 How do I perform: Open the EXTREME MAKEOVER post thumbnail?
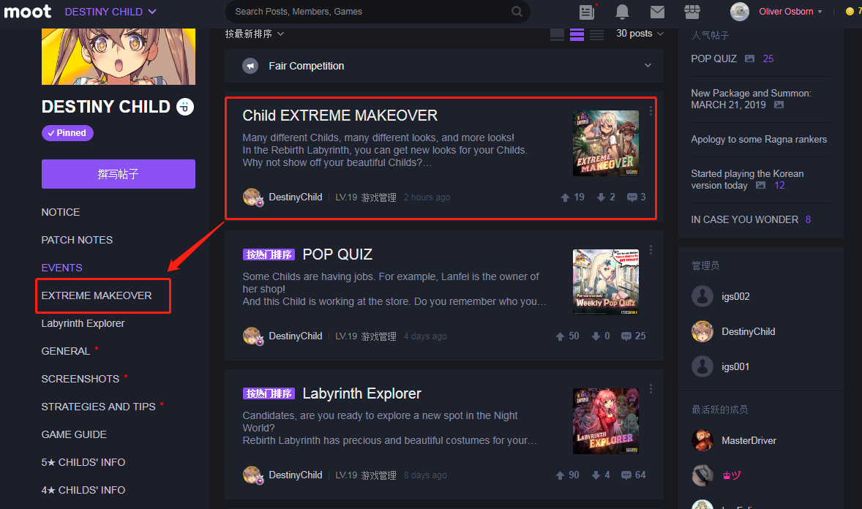tap(606, 143)
